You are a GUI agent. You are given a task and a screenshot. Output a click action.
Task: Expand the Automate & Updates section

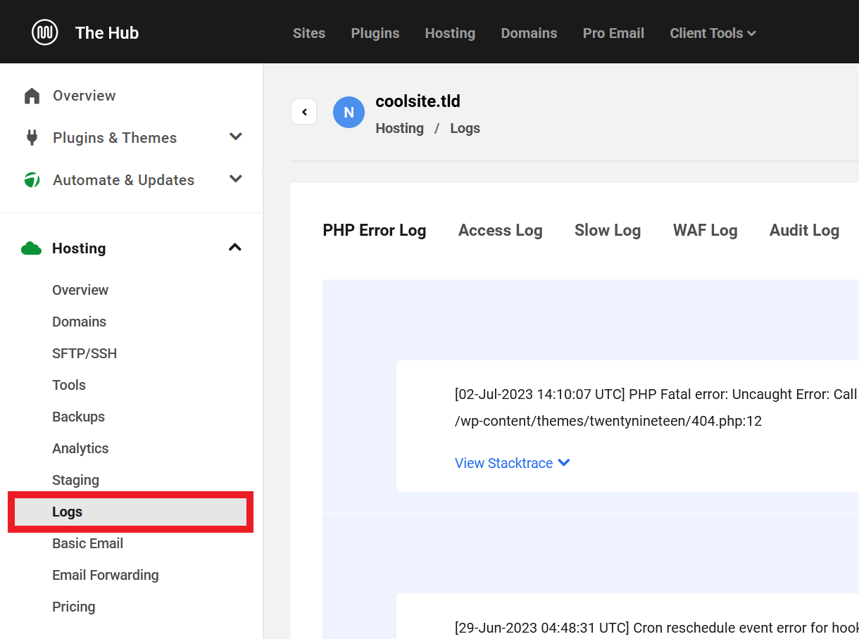pos(236,179)
